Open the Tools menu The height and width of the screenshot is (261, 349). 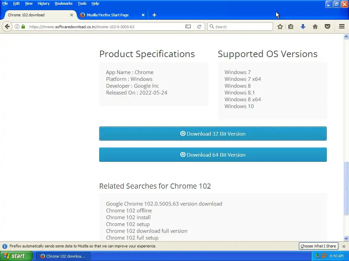tap(82, 3)
